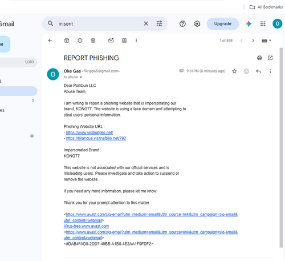The image size is (285, 261).
Task: Clear the in:sent search query
Action: click(x=146, y=23)
